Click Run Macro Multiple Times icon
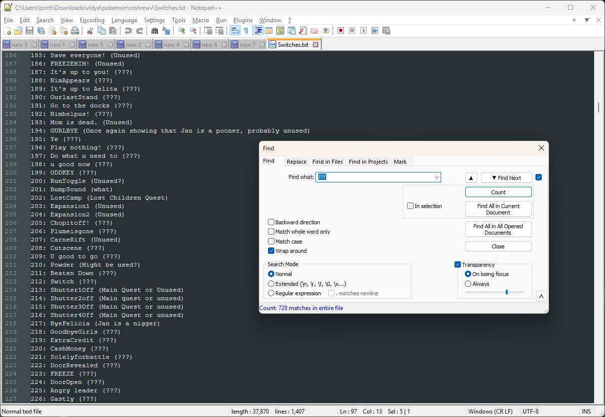Image resolution: width=605 pixels, height=417 pixels. [x=375, y=31]
